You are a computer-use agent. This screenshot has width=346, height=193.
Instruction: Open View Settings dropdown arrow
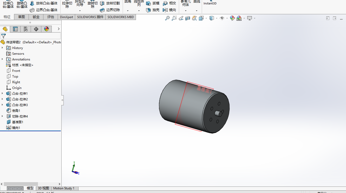[x=254, y=18]
